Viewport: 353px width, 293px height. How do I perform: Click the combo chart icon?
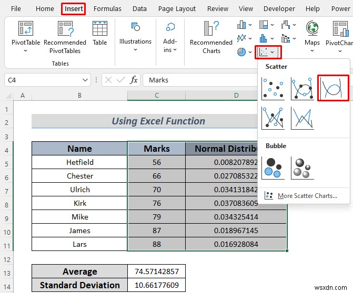click(286, 38)
